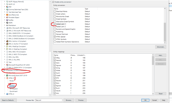
Task: Expand the PDF tree node
Action: (5, 7)
